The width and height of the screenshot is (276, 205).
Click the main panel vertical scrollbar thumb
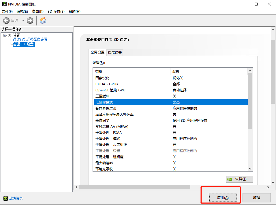point(273,72)
